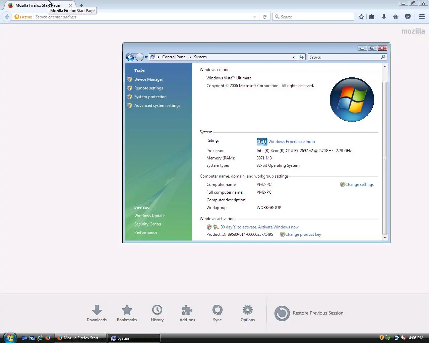
Task: Expand the System window address bar dropdown
Action: click(294, 57)
